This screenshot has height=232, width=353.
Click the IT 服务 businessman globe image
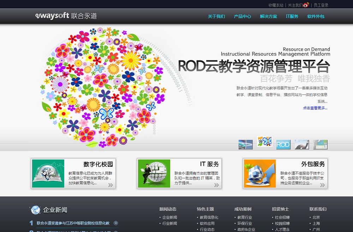coord(154,173)
